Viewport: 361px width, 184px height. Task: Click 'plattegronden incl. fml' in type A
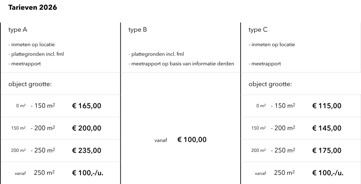[36, 54]
